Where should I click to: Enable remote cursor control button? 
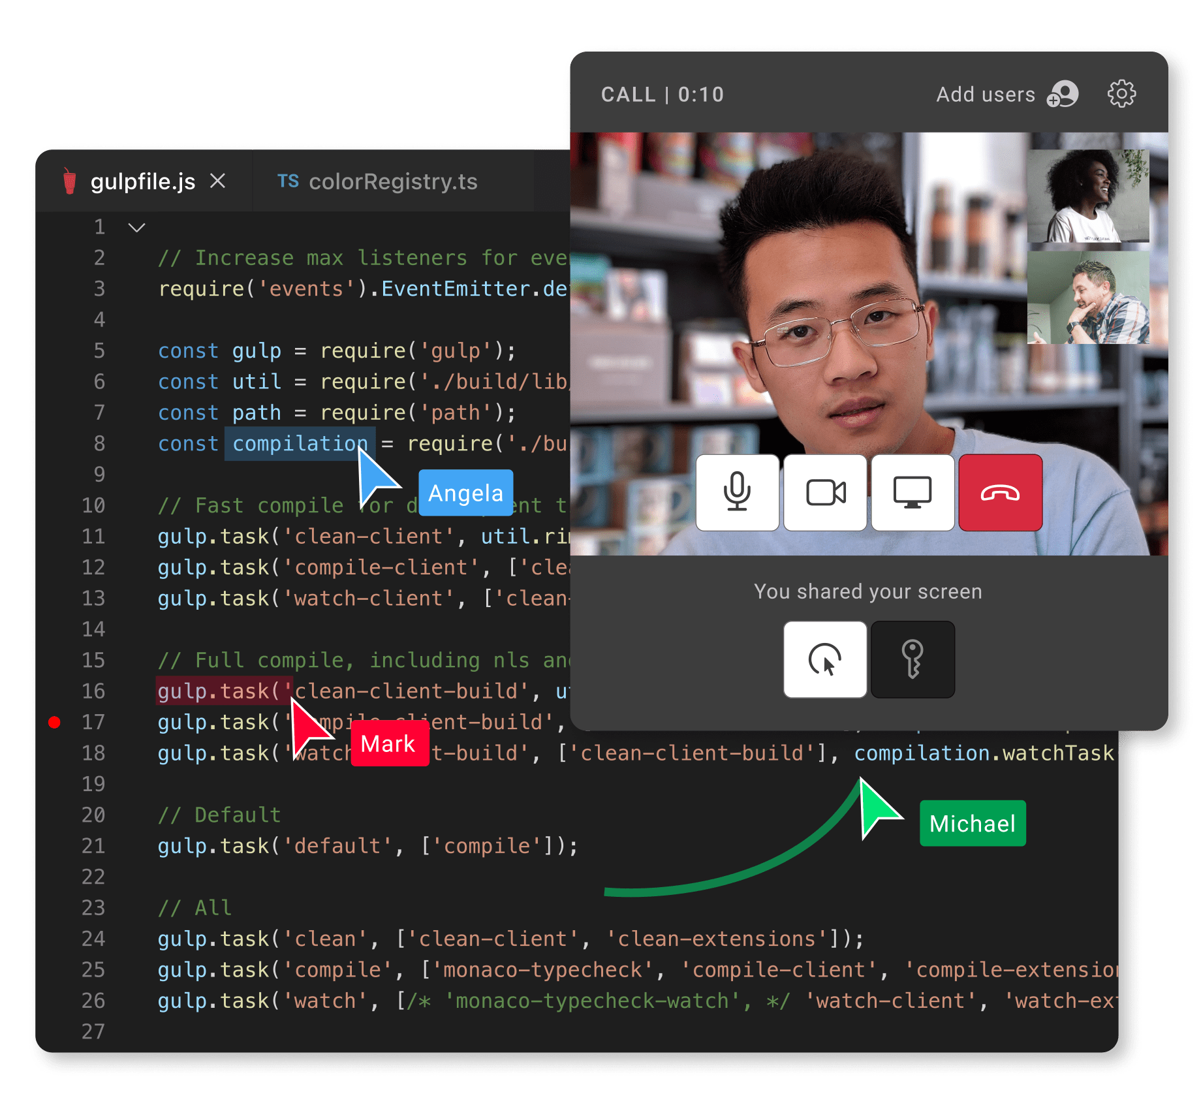pos(825,659)
